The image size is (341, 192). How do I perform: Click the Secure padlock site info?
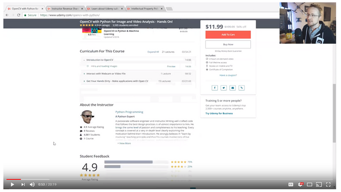pyautogui.click(x=30, y=15)
